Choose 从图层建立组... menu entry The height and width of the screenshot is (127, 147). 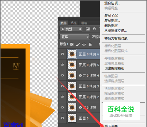[x=116, y=31]
